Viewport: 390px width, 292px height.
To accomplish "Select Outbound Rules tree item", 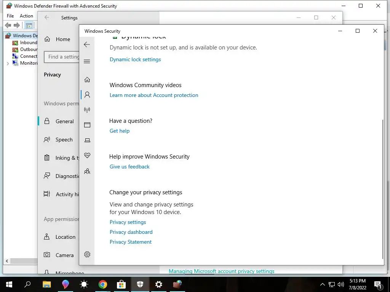I will pyautogui.click(x=25, y=49).
